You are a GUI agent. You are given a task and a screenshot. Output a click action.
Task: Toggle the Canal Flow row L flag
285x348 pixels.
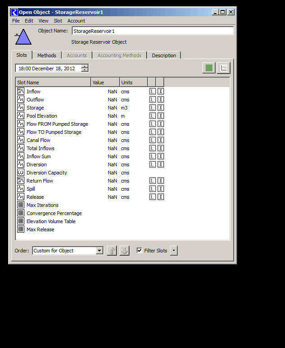(x=152, y=140)
